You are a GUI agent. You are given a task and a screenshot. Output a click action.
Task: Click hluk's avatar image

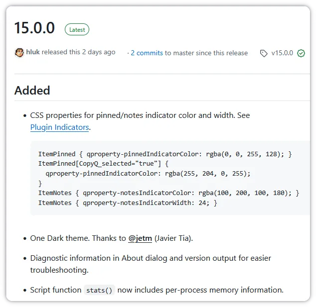[19, 53]
